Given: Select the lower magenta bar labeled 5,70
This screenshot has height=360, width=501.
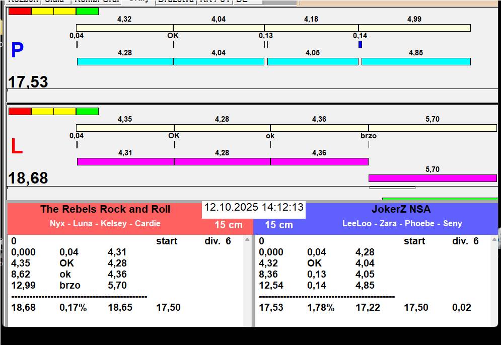Looking at the screenshot, I should [433, 178].
